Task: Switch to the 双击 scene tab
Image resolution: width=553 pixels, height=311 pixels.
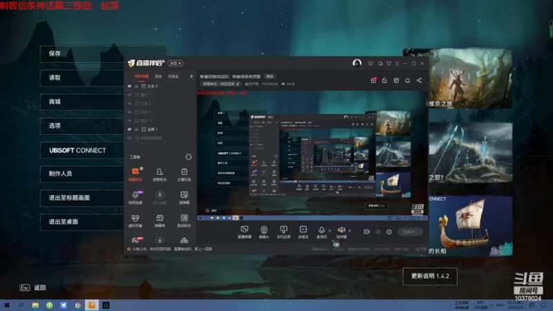Action: coord(158,76)
